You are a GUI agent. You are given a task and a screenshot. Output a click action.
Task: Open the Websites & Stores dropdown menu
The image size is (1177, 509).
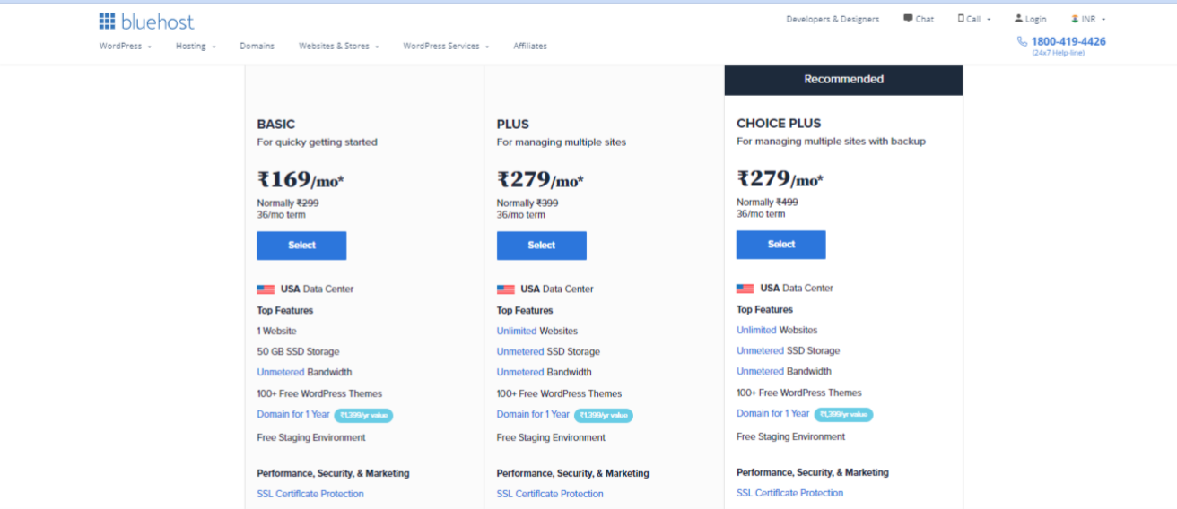(x=339, y=46)
